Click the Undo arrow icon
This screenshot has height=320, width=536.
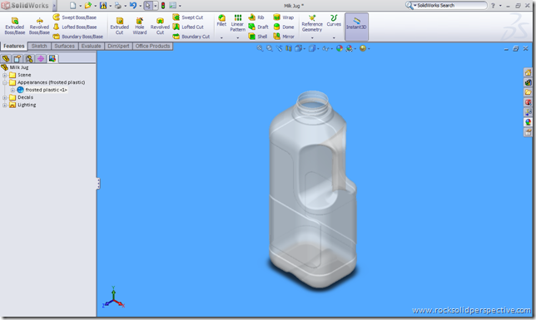pos(133,6)
